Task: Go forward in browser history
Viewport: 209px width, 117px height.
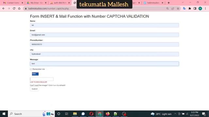Action: (9, 8)
